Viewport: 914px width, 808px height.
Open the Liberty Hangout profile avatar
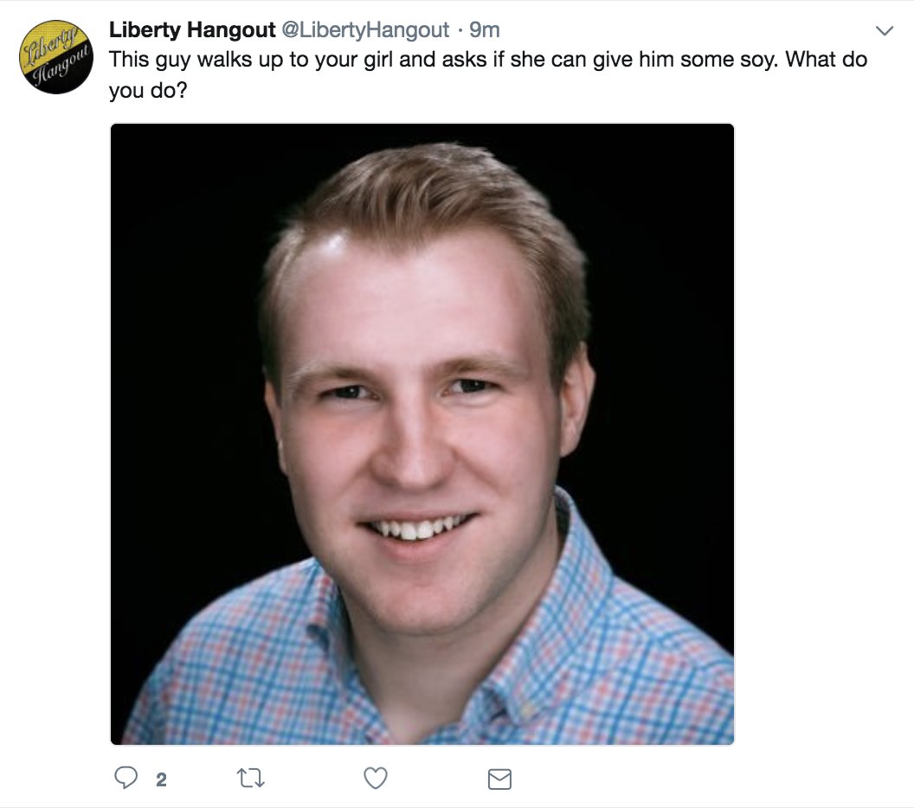click(56, 56)
